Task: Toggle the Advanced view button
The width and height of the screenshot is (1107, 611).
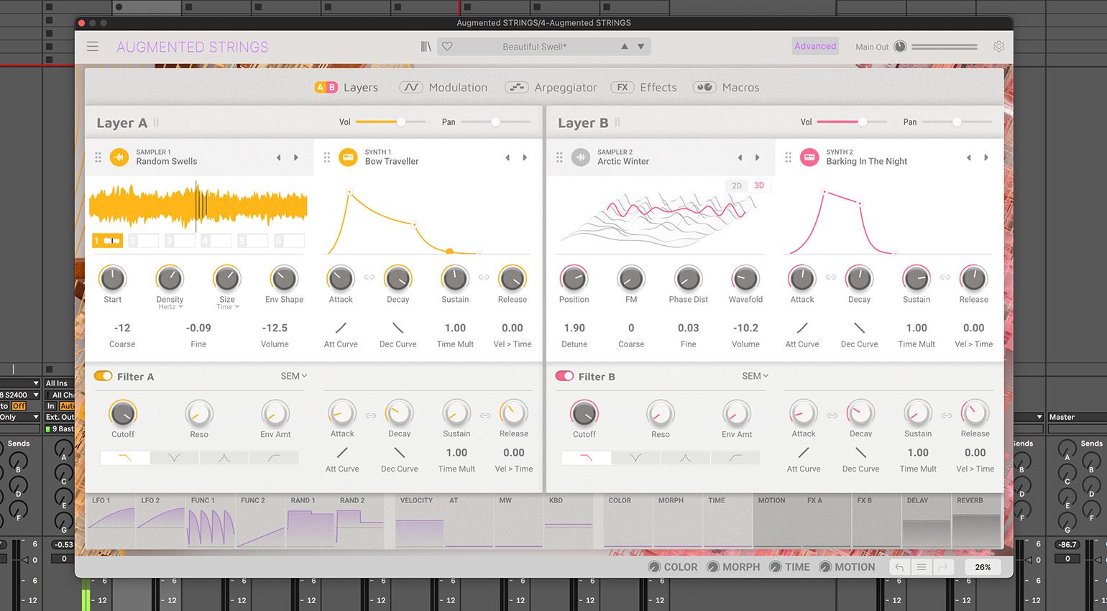Action: [815, 46]
